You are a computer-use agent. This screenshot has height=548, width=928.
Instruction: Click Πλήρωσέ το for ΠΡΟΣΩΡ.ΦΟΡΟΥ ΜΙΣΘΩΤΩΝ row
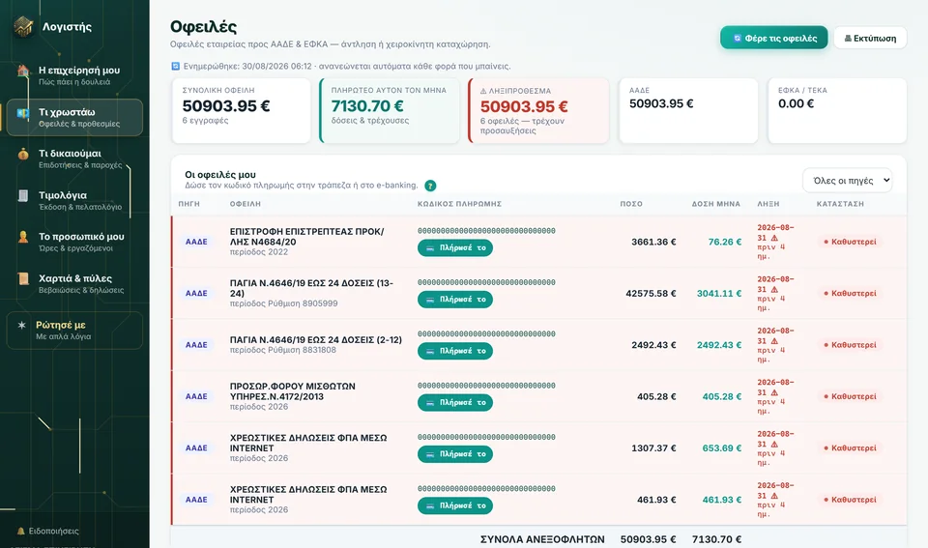click(455, 402)
